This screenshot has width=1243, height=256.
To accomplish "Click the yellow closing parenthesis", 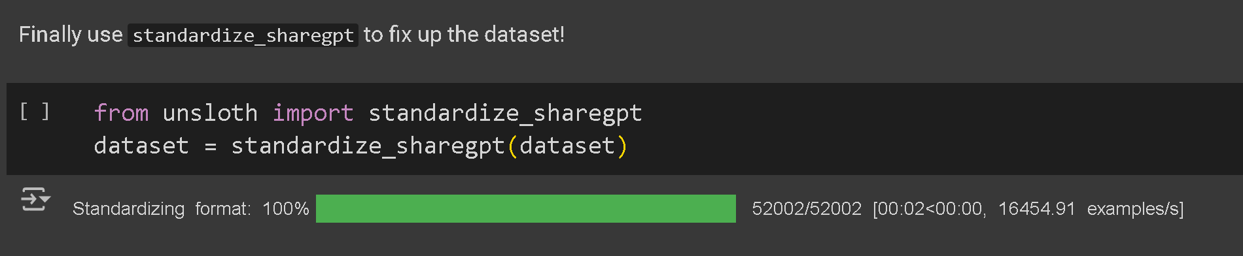I will pos(622,146).
